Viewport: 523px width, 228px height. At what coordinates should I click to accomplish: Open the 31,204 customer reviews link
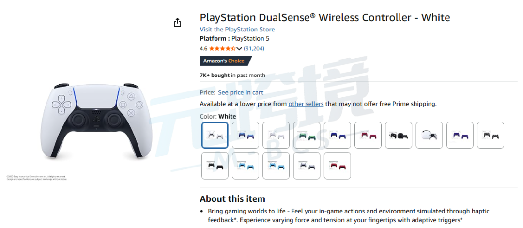coord(254,49)
